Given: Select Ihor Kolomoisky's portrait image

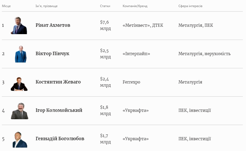Looking at the screenshot, I should click(19, 111).
